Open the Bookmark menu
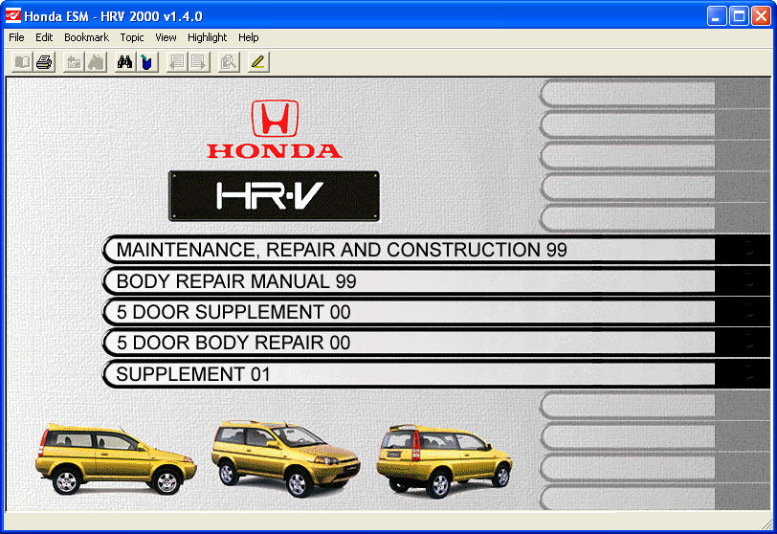Image resolution: width=777 pixels, height=534 pixels. pos(86,37)
